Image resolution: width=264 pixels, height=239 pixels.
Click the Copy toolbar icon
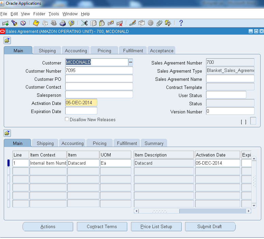pos(93,23)
